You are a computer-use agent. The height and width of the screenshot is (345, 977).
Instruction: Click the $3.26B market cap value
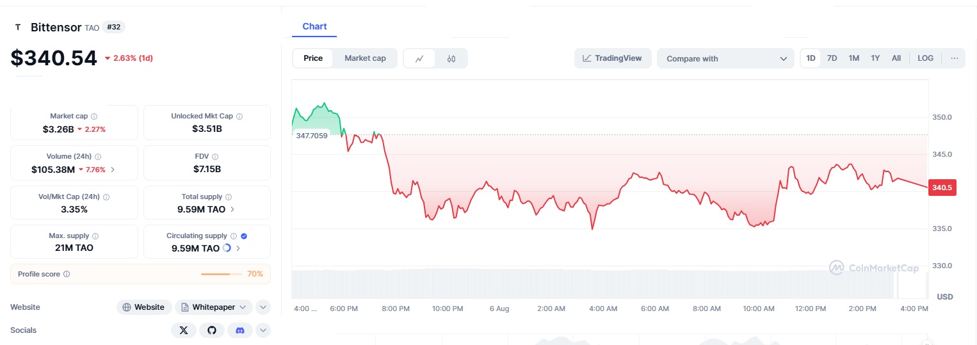tap(58, 129)
